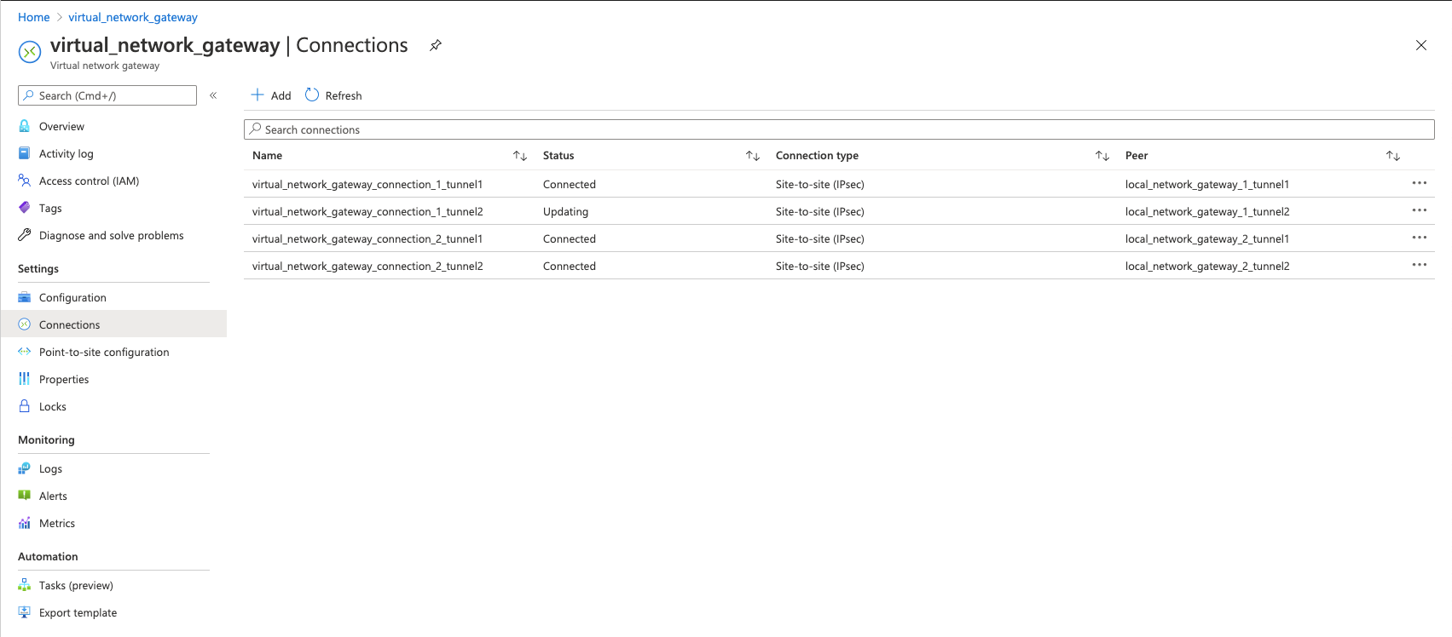Click the Export template icon
Image resolution: width=1452 pixels, height=637 pixels.
pyautogui.click(x=25, y=612)
